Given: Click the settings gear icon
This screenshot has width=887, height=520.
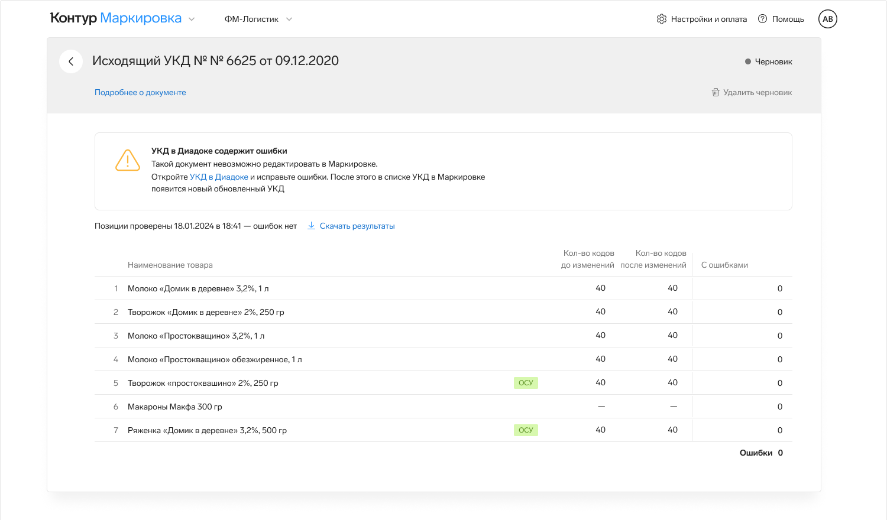Looking at the screenshot, I should pyautogui.click(x=662, y=19).
